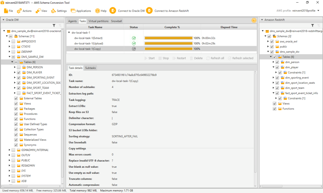This screenshot has height=193, width=323.
Task: Click the dim_person table icon in Redshift tree
Action: (283, 62)
